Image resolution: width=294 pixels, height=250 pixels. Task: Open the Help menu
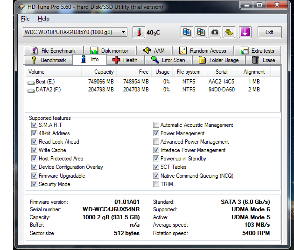43,19
